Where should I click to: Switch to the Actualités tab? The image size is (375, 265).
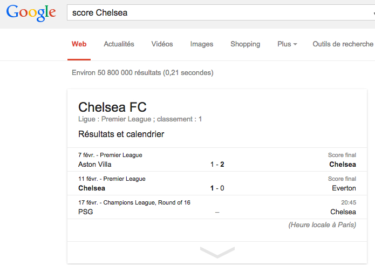119,44
